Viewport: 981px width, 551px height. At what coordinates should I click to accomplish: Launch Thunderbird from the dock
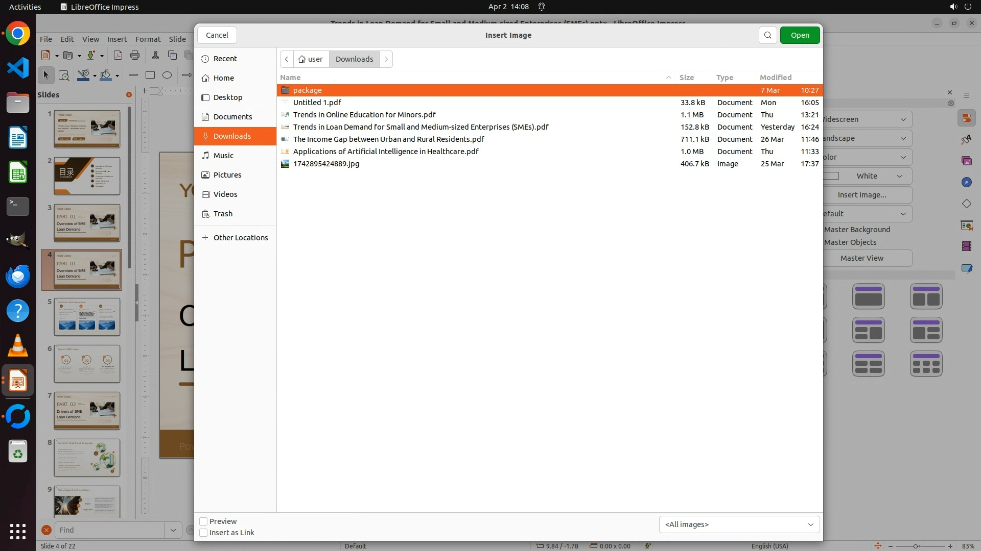point(18,276)
